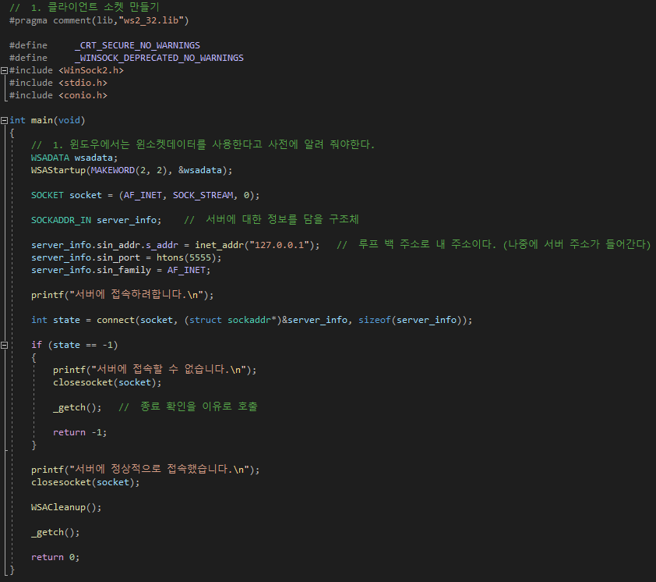The image size is (656, 582).
Task: Click printf "서버에 접속할 수 없습니다" line
Action: click(155, 370)
